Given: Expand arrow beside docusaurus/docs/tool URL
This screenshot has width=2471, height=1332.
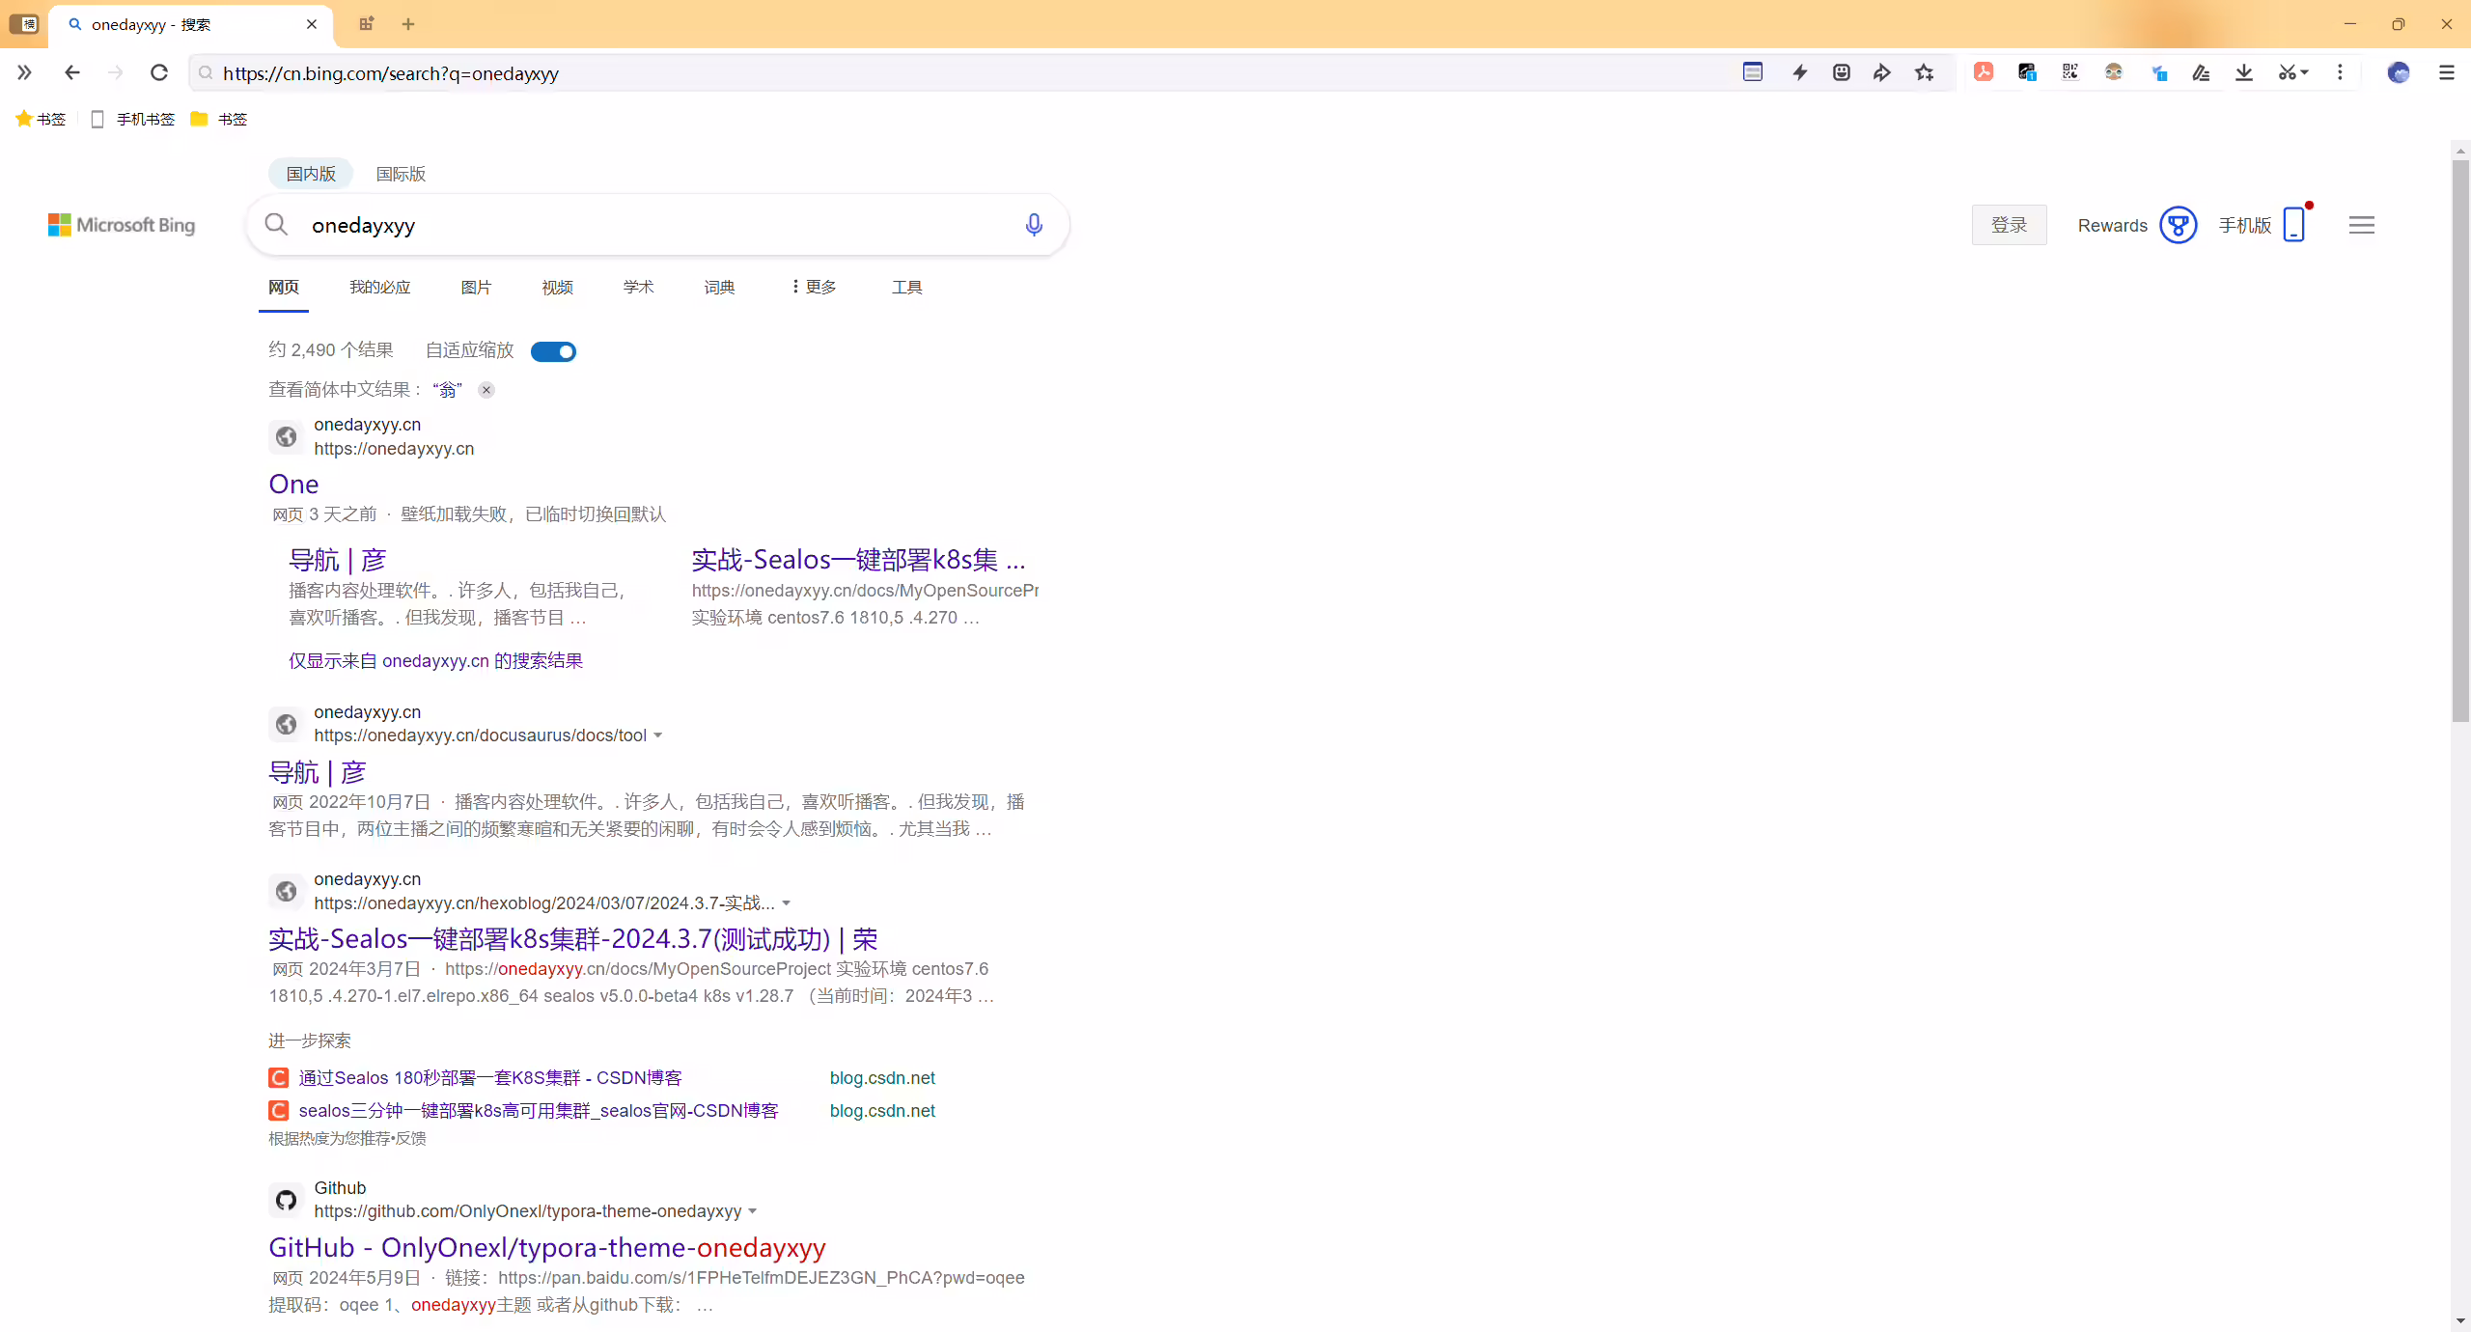Looking at the screenshot, I should pyautogui.click(x=658, y=735).
